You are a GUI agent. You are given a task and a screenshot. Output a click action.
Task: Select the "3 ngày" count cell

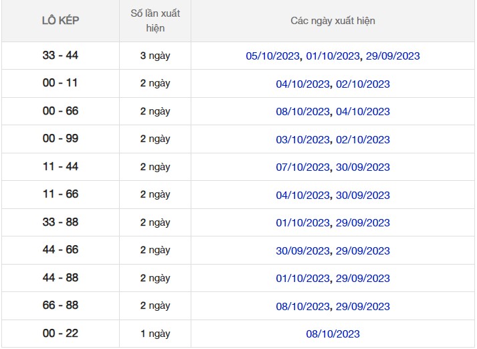(155, 56)
